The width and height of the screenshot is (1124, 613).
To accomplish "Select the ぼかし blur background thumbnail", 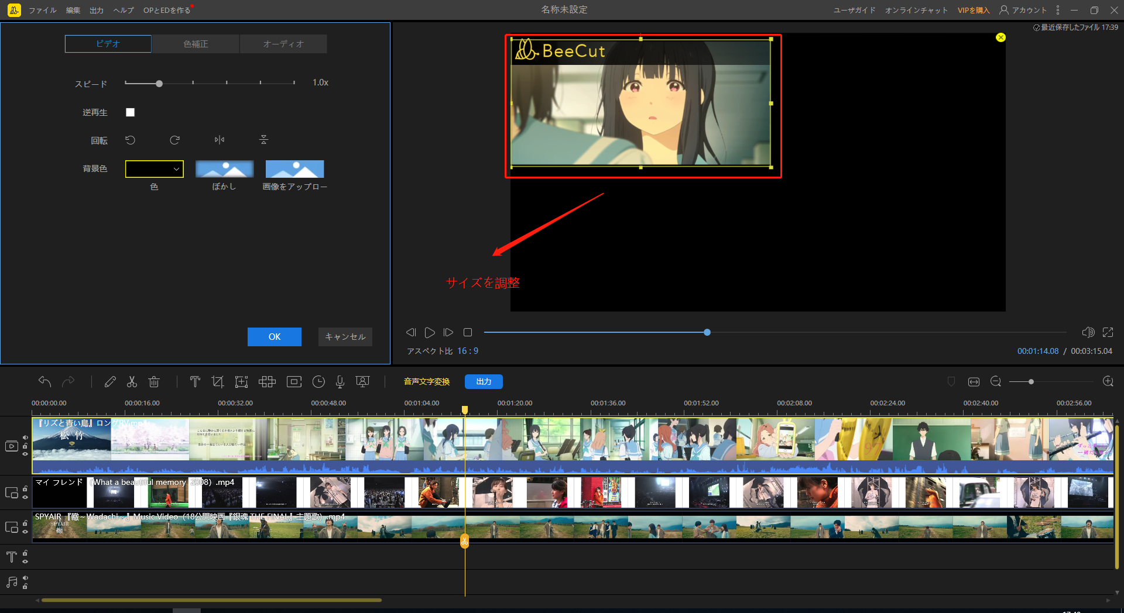I will pos(224,169).
